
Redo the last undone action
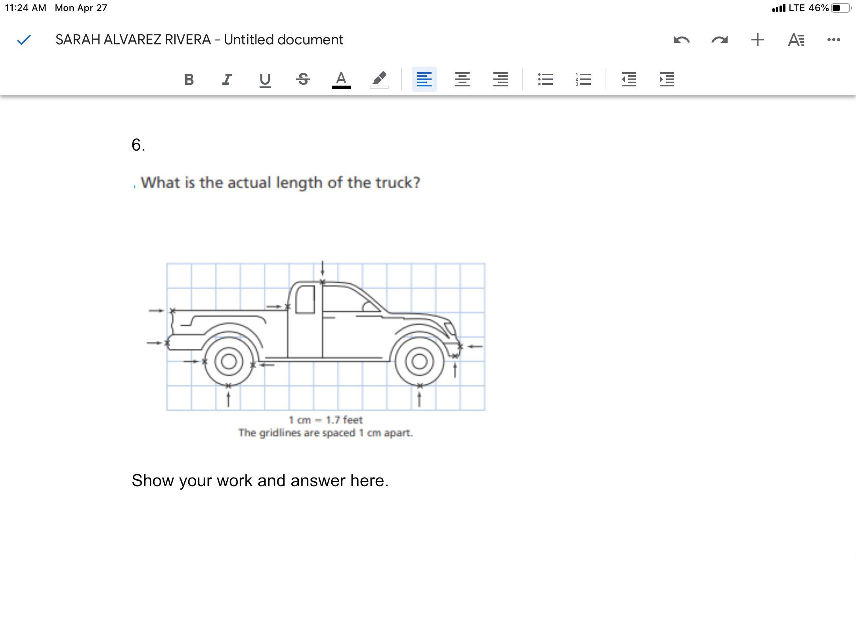pos(719,40)
